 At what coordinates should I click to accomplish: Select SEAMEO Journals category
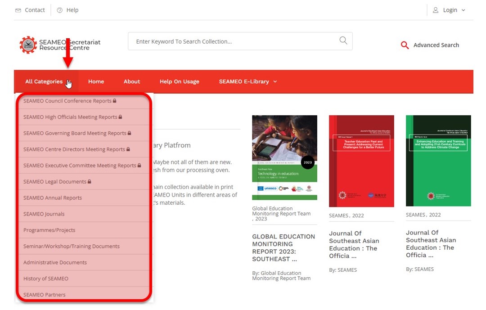pyautogui.click(x=44, y=214)
